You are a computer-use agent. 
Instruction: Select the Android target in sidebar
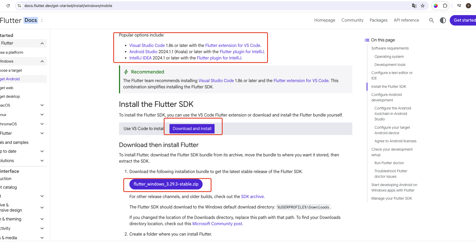(x=23, y=79)
